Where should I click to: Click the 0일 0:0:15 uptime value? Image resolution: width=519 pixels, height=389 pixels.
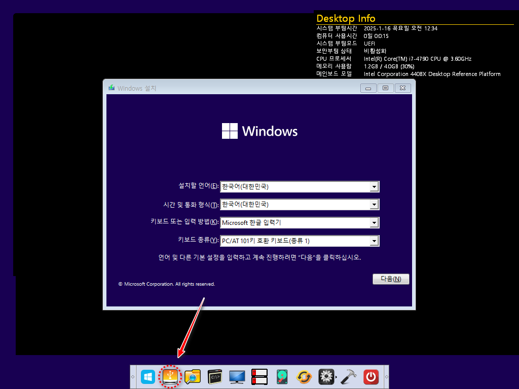coord(376,36)
